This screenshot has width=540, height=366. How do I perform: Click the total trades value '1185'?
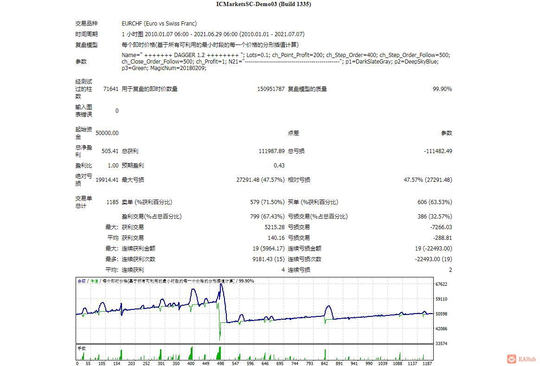point(113,202)
